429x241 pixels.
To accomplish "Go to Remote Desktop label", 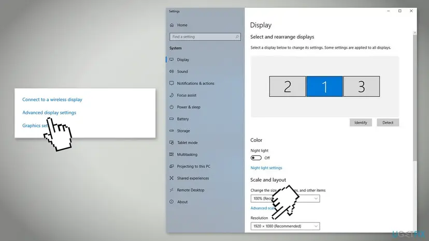I will pos(191,190).
